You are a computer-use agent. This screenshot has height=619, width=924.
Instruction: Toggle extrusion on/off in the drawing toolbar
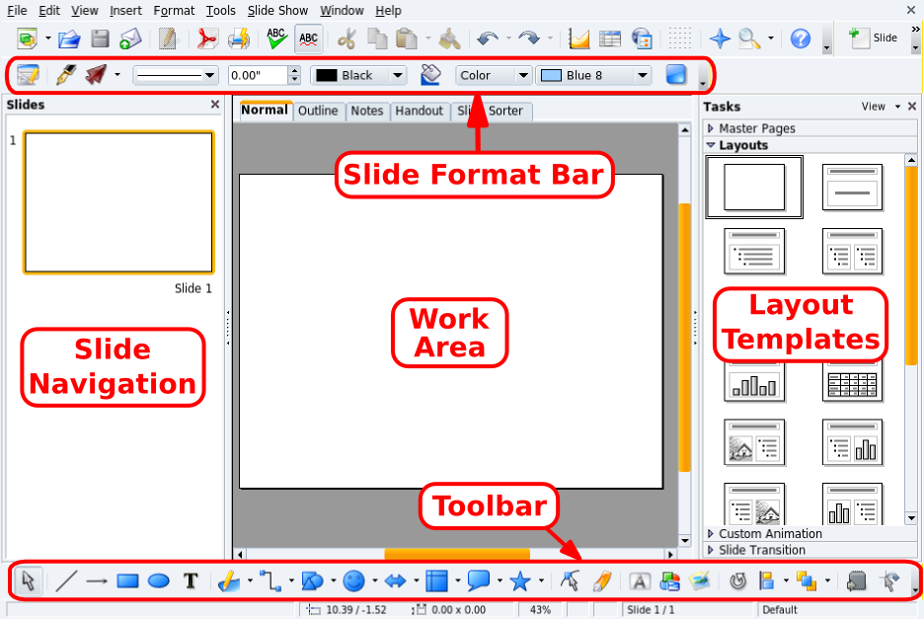[855, 581]
